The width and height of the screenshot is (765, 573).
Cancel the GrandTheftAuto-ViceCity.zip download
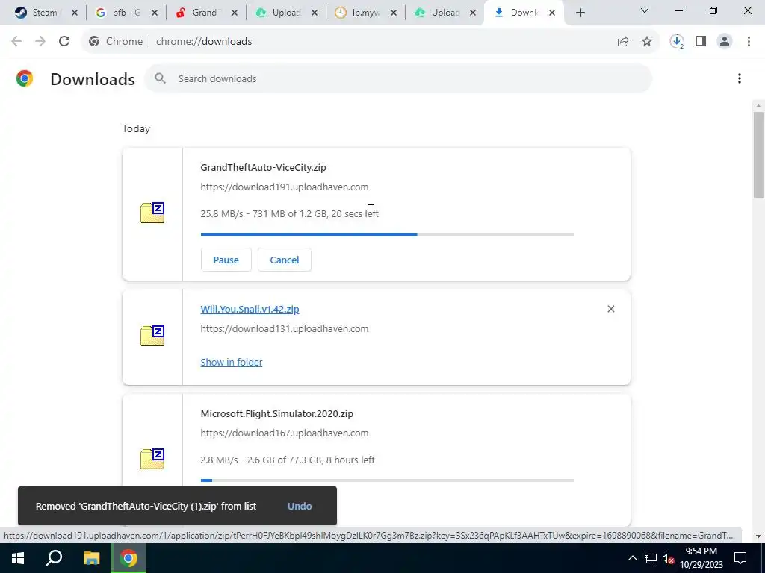285,260
